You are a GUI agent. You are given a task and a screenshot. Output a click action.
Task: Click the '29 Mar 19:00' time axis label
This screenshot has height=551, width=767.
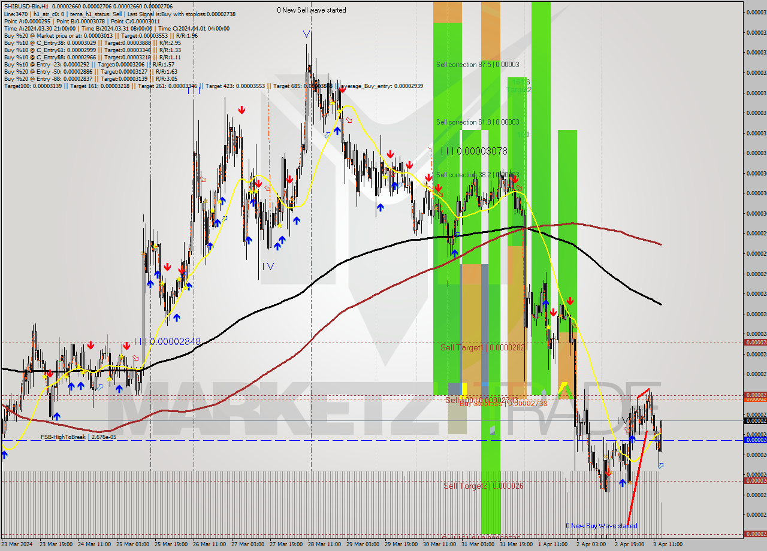[x=401, y=544]
